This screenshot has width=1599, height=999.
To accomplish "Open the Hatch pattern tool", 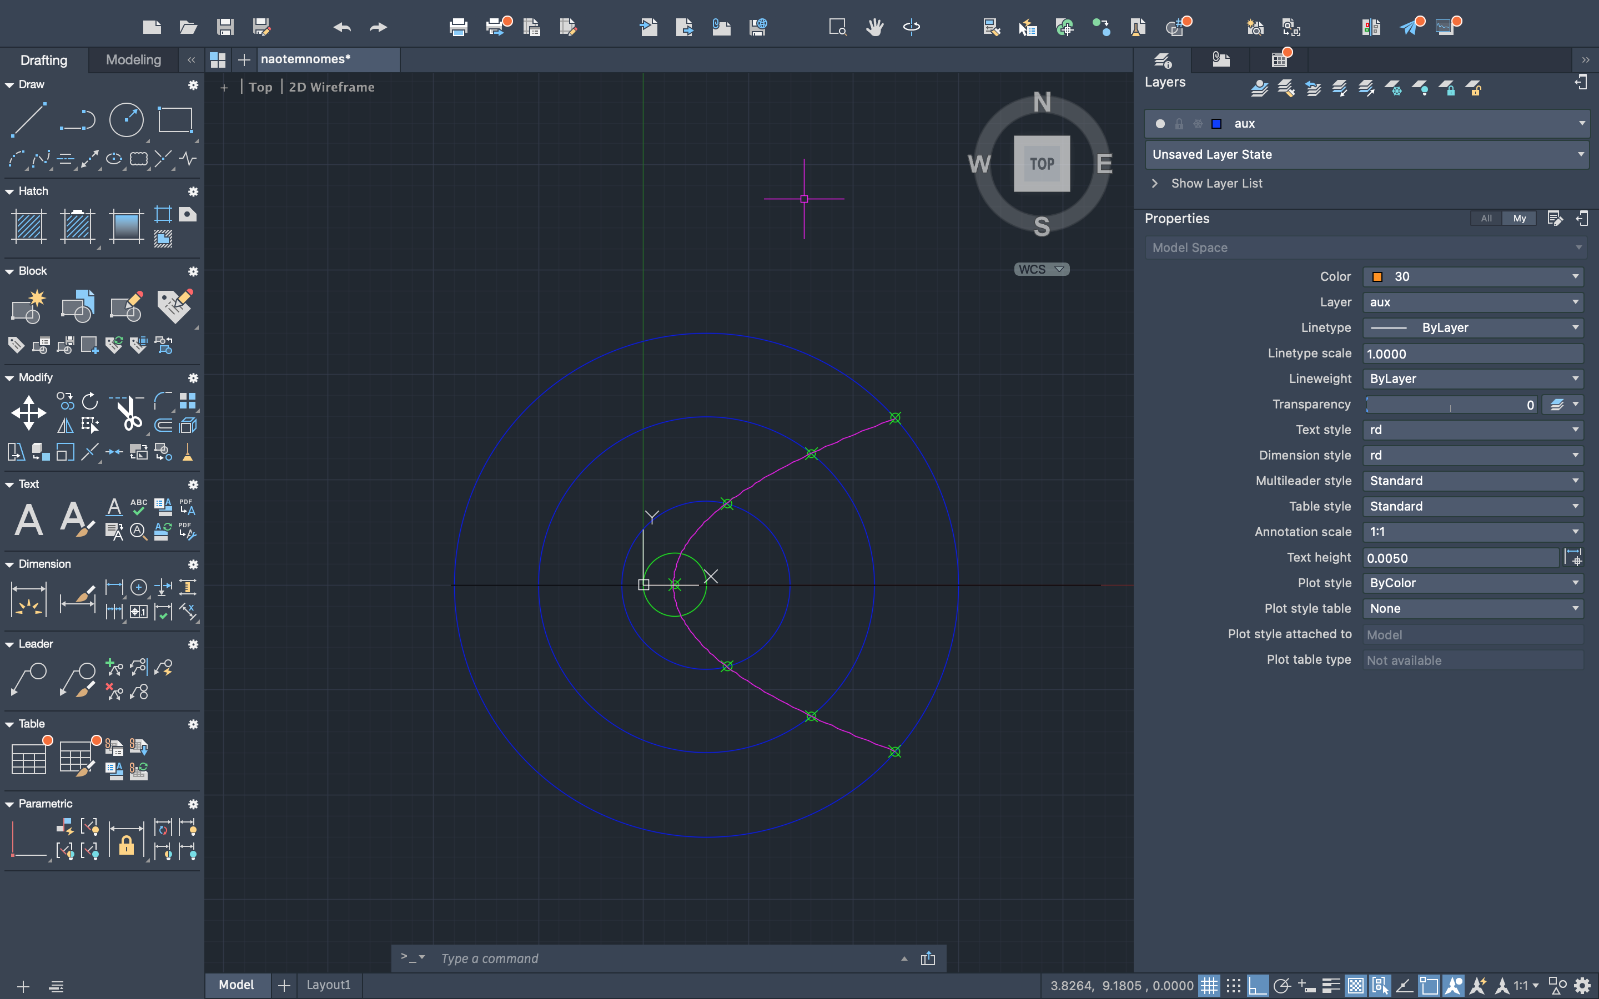I will point(28,226).
